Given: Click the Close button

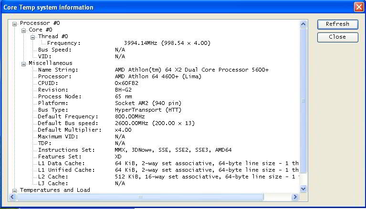Looking at the screenshot, I should tap(337, 37).
